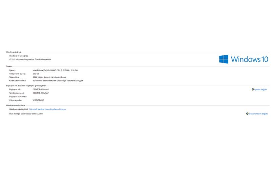271x181 pixels.
Task: Click the '24,0 GB' RAM value
Action: tap(36, 74)
